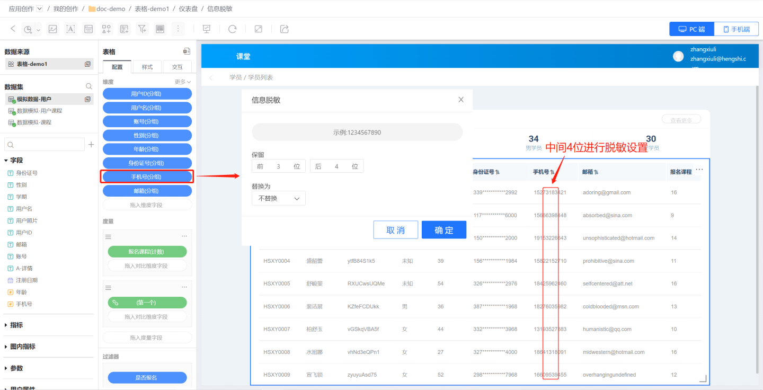Click the refresh icon in toolbar
Image resolution: width=763 pixels, height=390 pixels.
(x=232, y=29)
